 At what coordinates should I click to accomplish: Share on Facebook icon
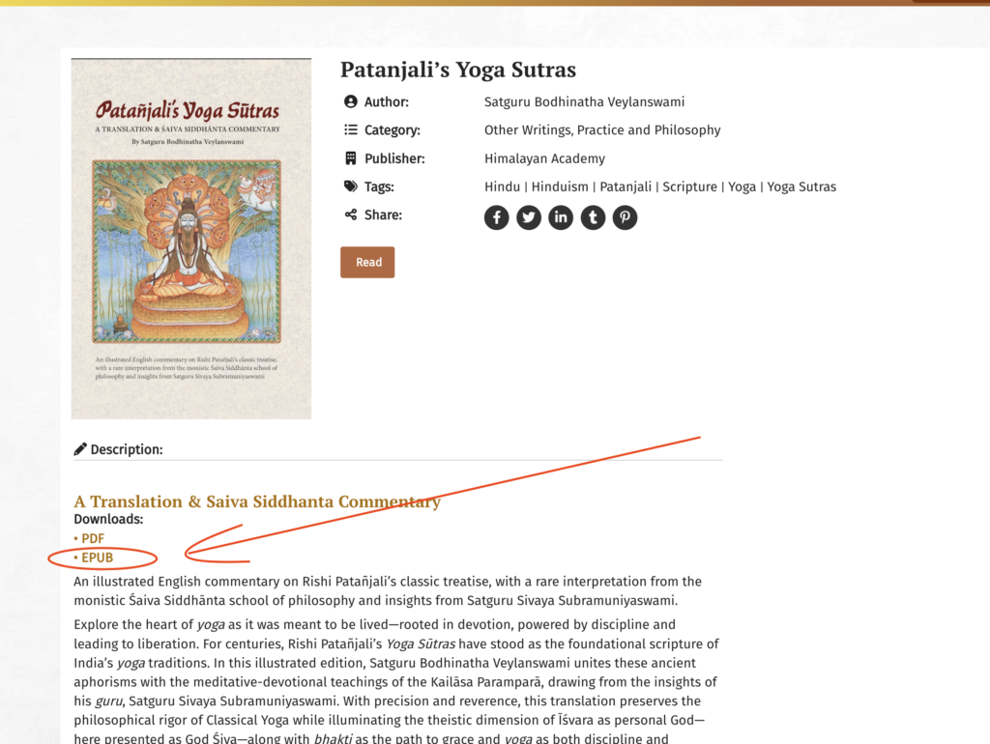pos(496,217)
